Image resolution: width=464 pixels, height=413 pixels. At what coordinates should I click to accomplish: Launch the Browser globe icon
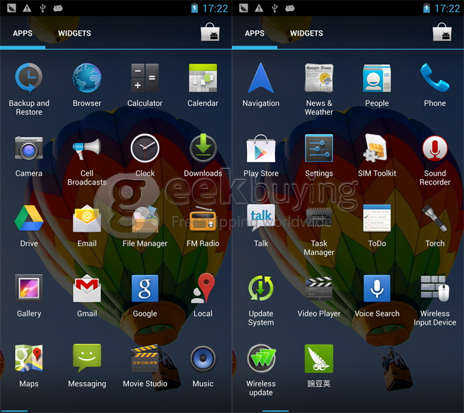(x=87, y=78)
